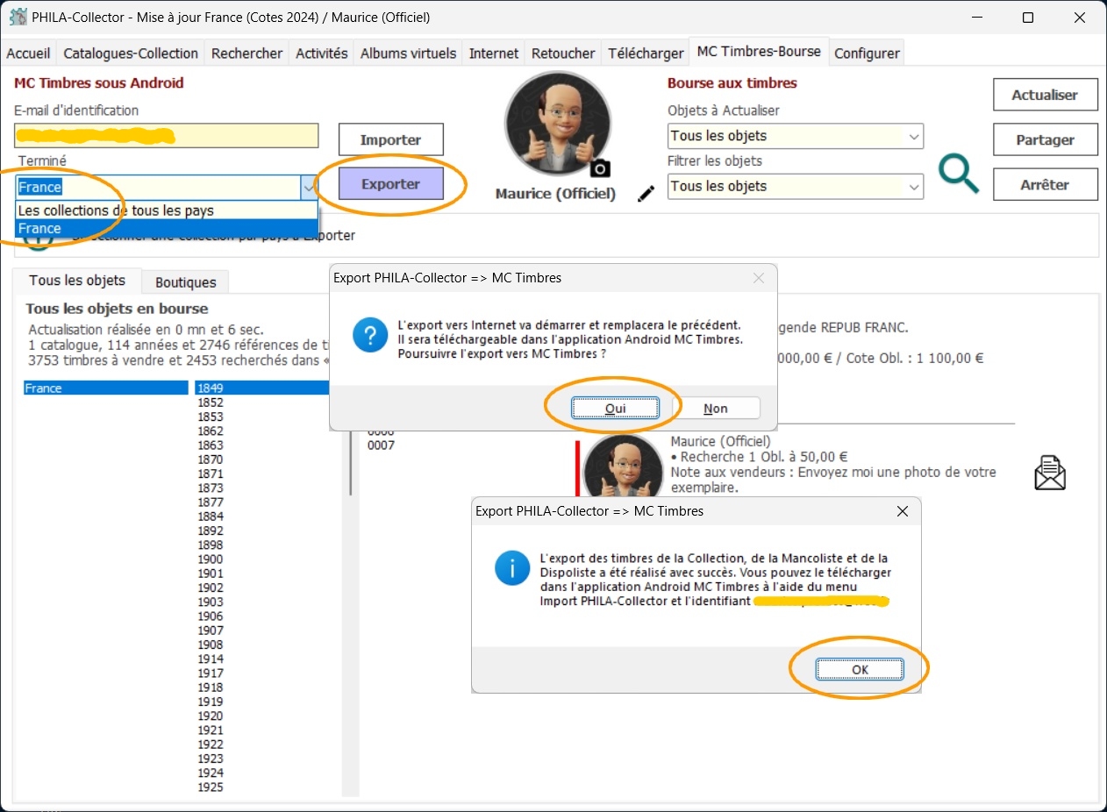Click the E-mail d'identification field
Image resolution: width=1107 pixels, height=812 pixels.
[x=167, y=136]
